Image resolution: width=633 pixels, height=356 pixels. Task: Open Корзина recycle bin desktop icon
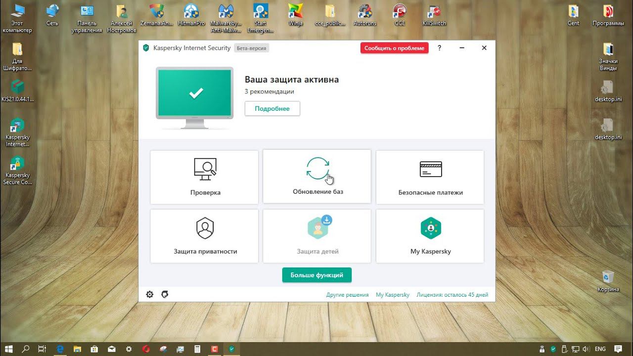pyautogui.click(x=608, y=281)
